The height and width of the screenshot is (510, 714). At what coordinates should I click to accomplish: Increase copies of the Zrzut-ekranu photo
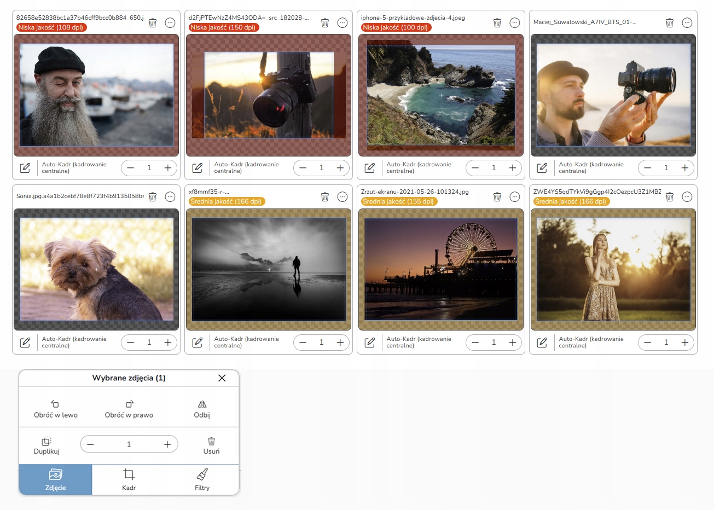point(513,343)
